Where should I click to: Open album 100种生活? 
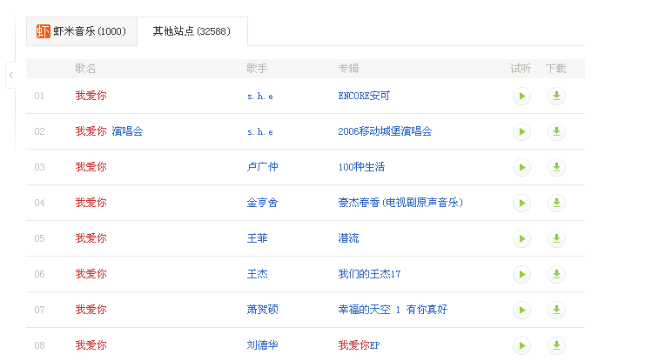(x=361, y=167)
